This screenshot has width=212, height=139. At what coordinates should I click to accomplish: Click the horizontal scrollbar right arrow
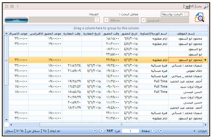coord(205,124)
